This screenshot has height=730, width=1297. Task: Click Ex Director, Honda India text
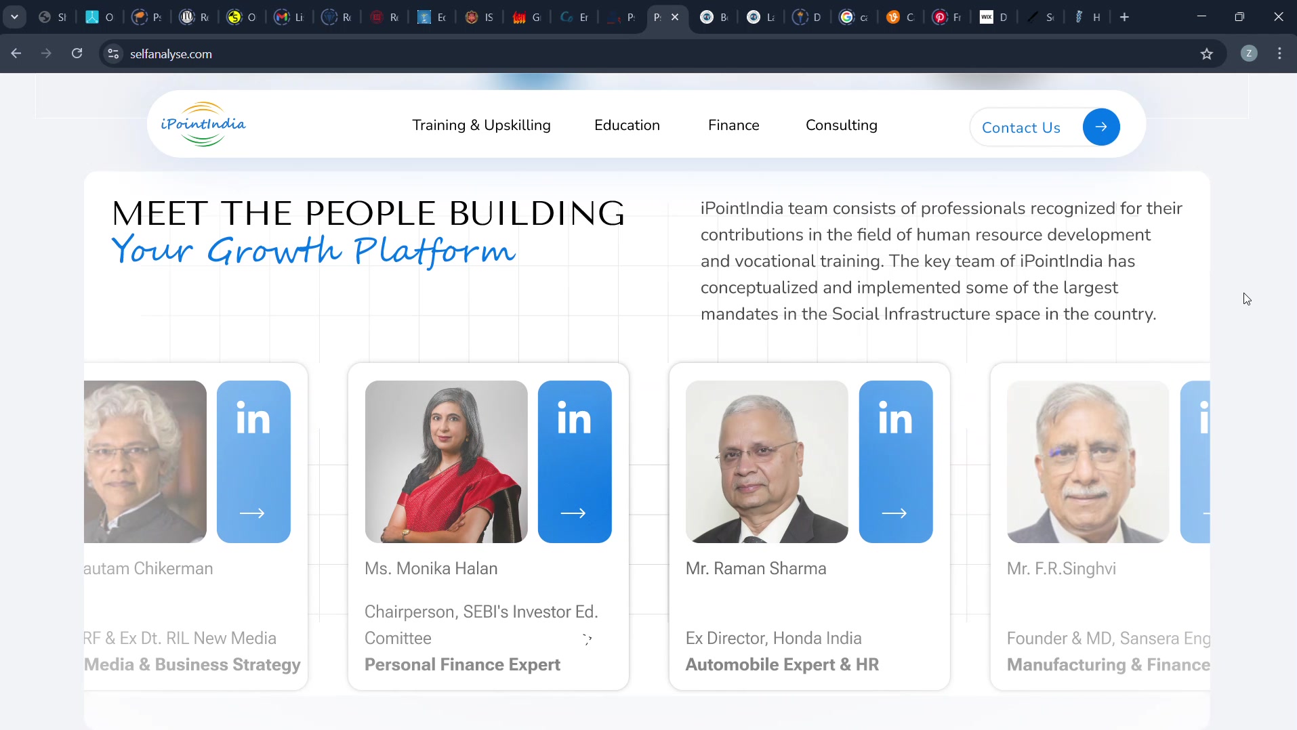[773, 638]
